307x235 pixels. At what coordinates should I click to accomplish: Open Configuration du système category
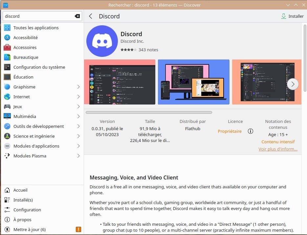(x=39, y=67)
